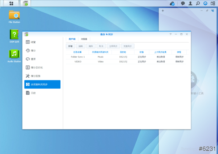Select the 用戶端 tab

[x=72, y=39]
